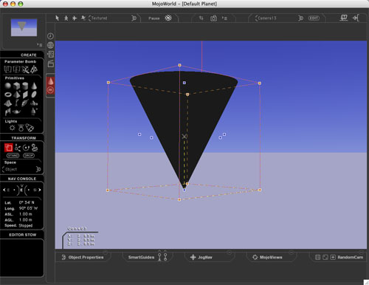Click the camera snapshot icon in the toolbar

click(213, 18)
